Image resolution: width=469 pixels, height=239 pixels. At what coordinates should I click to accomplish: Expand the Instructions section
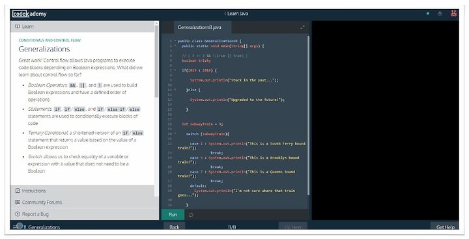click(x=82, y=191)
